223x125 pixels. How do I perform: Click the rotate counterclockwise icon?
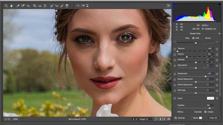coord(83,6)
